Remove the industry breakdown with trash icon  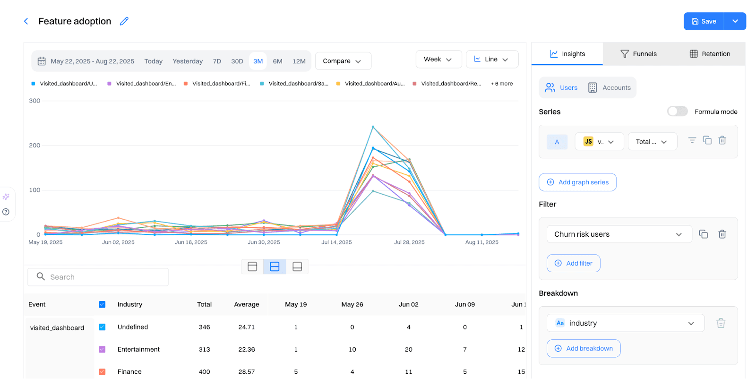coord(721,323)
